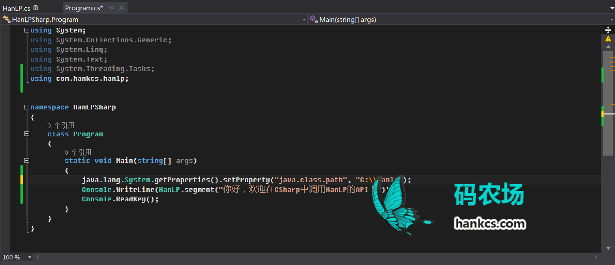Click the horizontal scrollbar right arrow
The width and height of the screenshot is (615, 265).
(597, 257)
